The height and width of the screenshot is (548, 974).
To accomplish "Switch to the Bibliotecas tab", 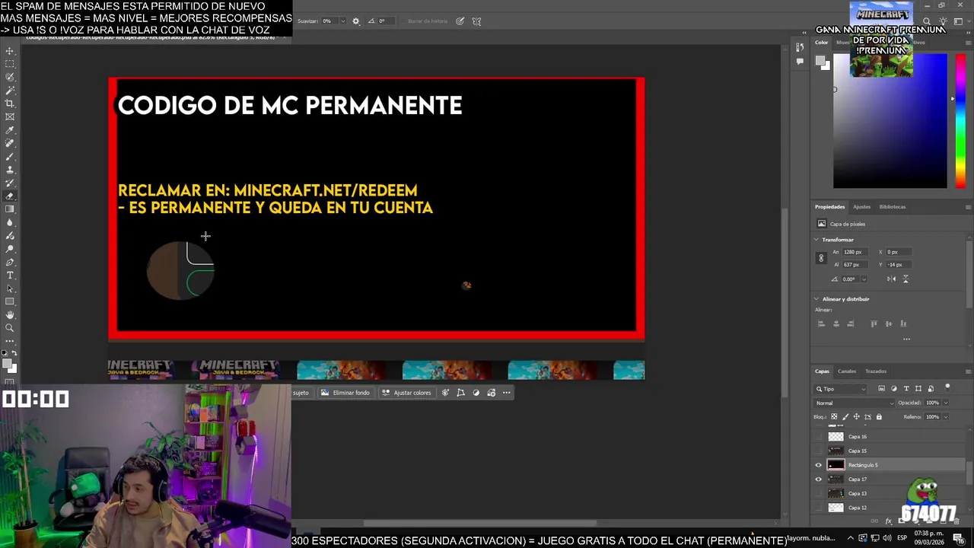I will coord(893,207).
